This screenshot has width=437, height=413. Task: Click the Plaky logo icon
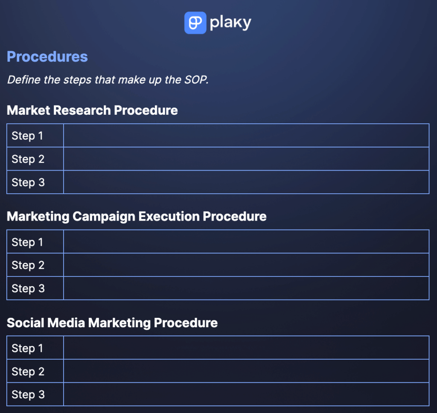click(195, 23)
